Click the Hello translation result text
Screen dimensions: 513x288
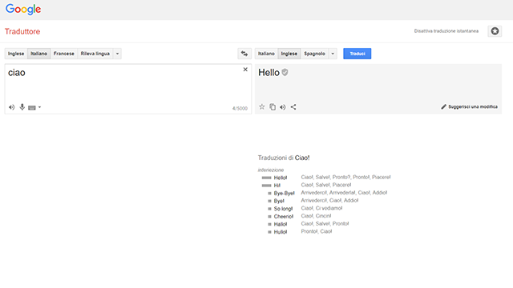tap(269, 73)
